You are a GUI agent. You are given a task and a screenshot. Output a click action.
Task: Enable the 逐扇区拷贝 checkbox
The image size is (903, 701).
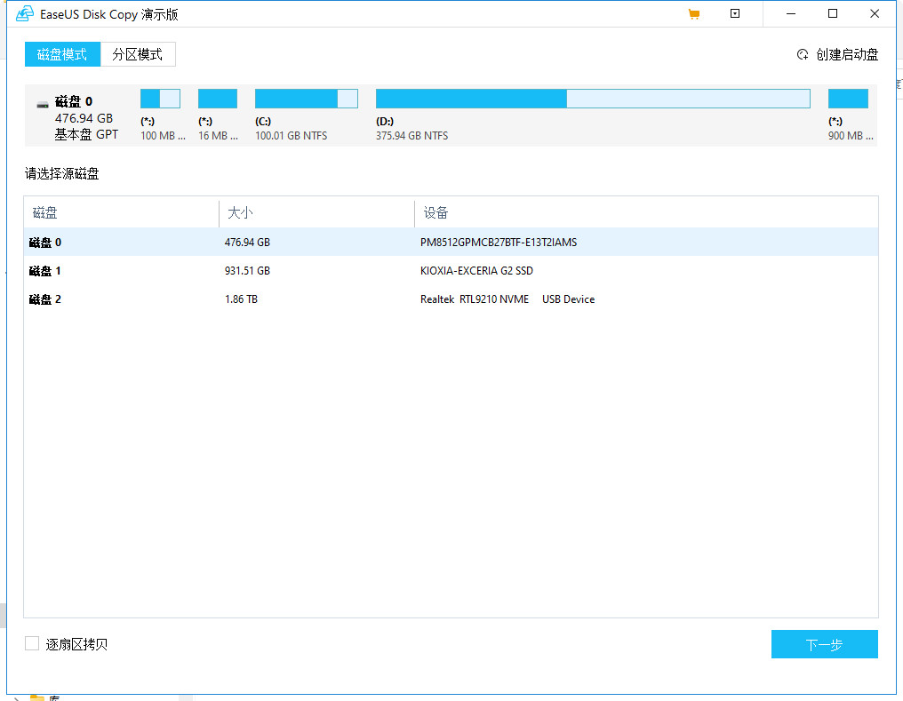pos(32,643)
